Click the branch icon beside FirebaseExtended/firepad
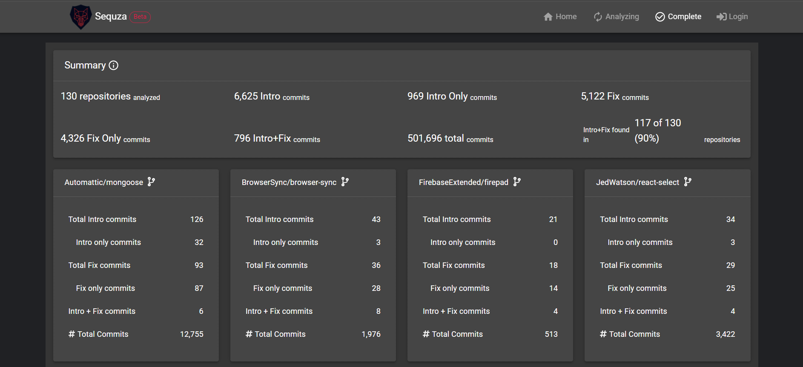The width and height of the screenshot is (803, 367). [x=517, y=182]
